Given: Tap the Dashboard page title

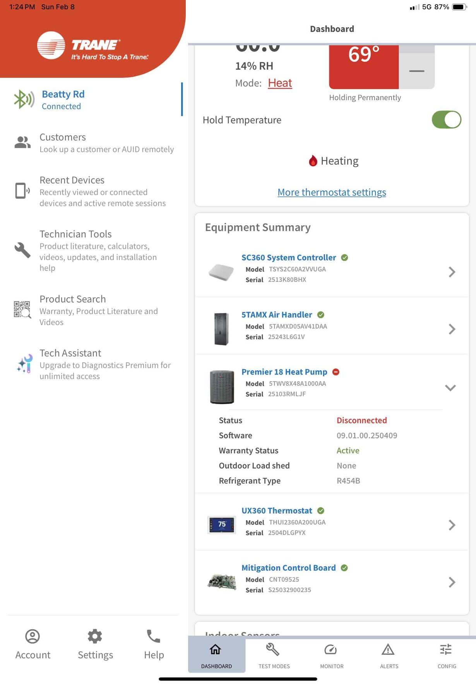Looking at the screenshot, I should tap(332, 29).
